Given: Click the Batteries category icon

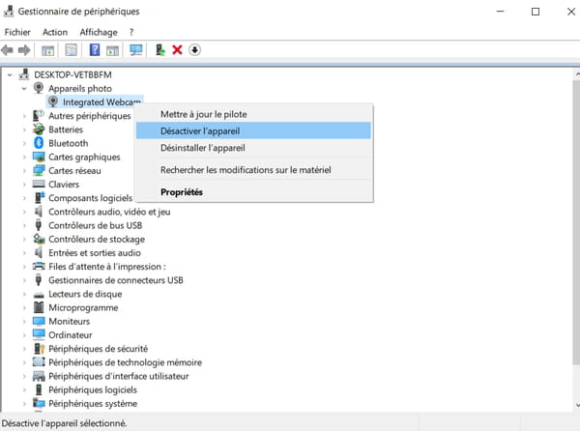Looking at the screenshot, I should (x=39, y=129).
